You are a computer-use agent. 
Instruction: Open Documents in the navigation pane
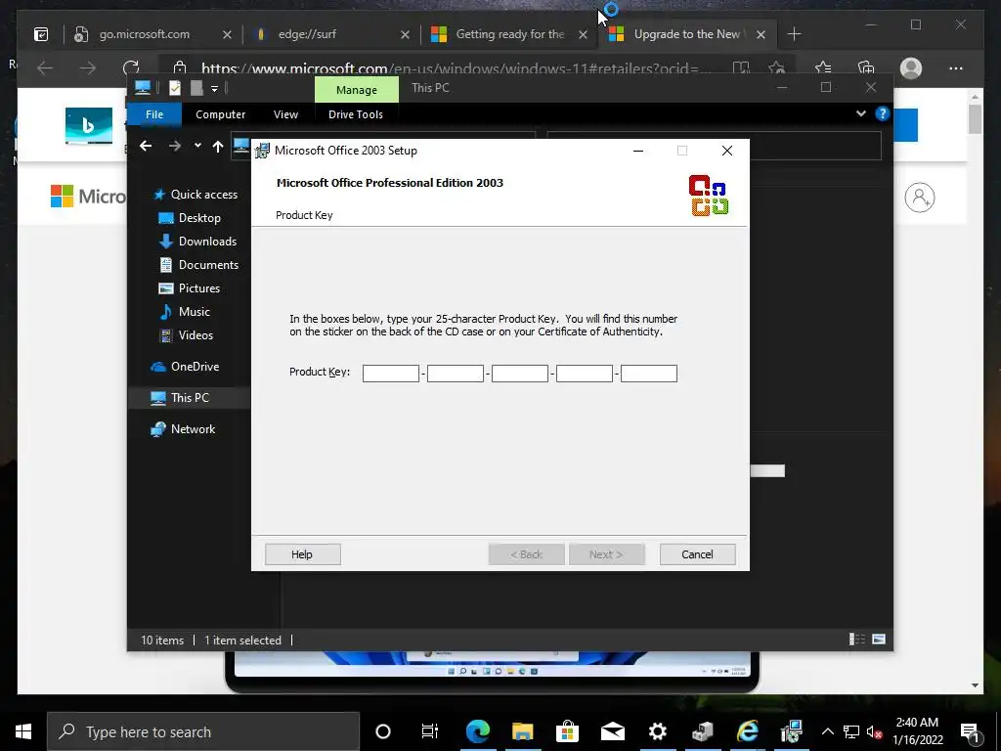[x=197, y=264]
